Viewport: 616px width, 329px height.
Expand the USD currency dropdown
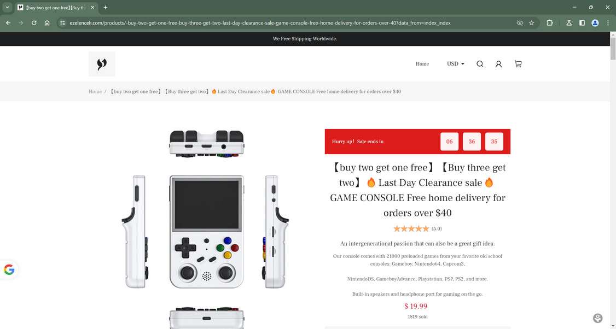tap(455, 64)
